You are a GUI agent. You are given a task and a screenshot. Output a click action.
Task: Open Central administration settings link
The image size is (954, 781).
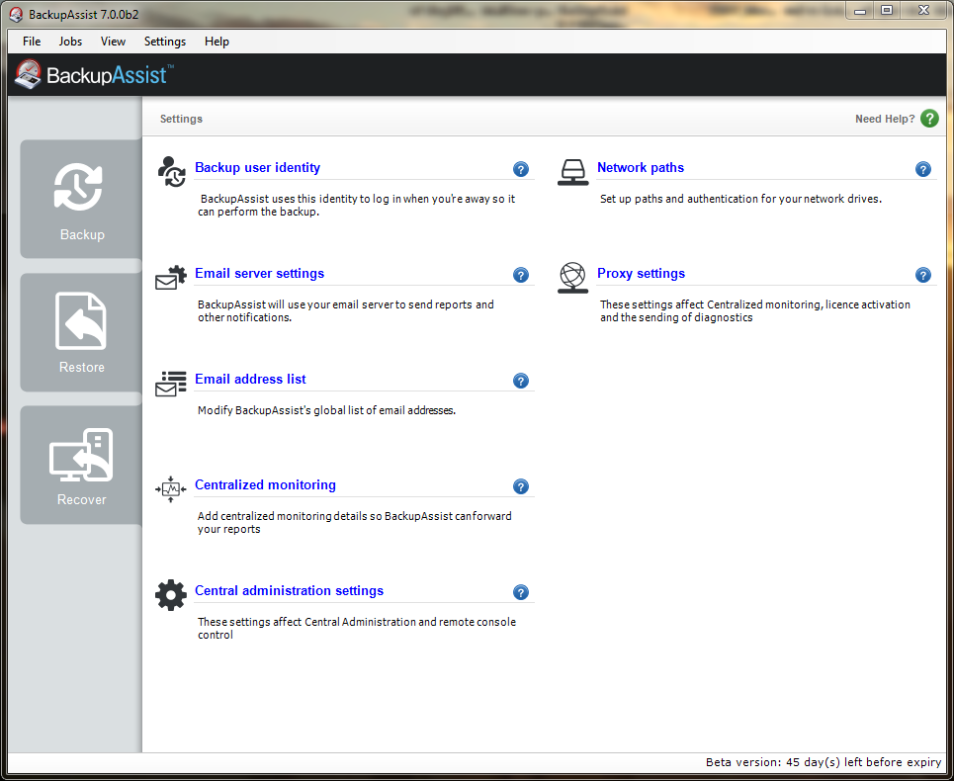tap(289, 590)
